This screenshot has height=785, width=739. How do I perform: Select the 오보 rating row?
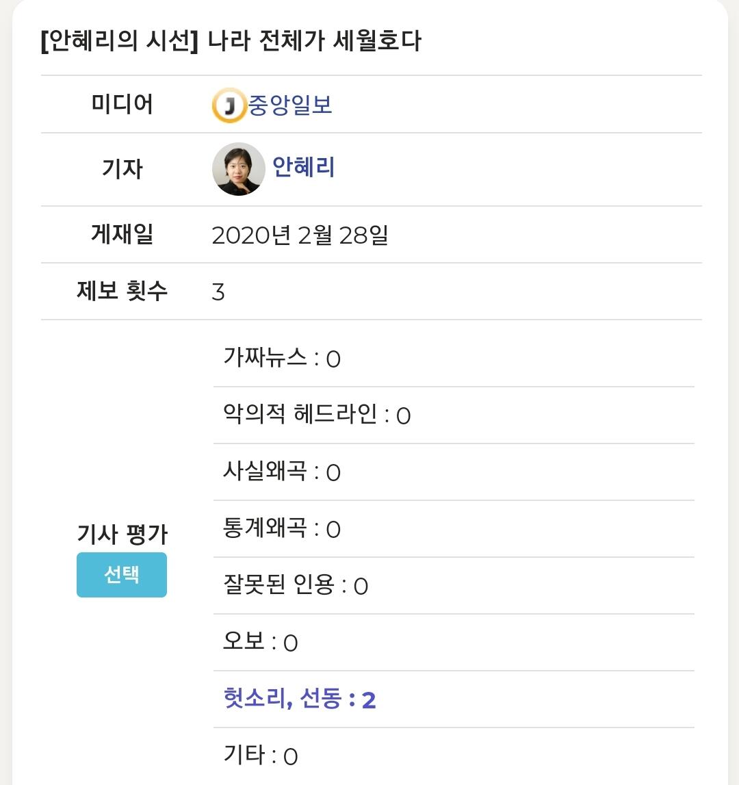point(261,642)
